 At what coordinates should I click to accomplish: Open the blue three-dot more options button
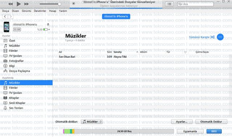coord(220,37)
